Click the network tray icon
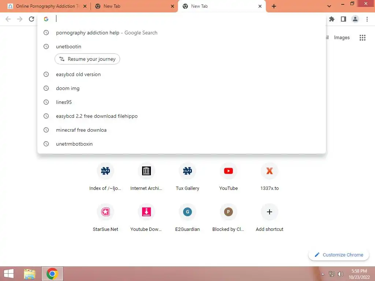Screen dimensions: 375x281 [x=332, y=274]
